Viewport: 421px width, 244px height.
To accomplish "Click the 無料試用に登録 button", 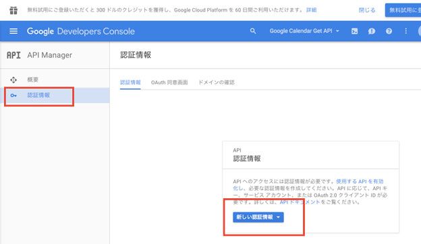I will [403, 10].
